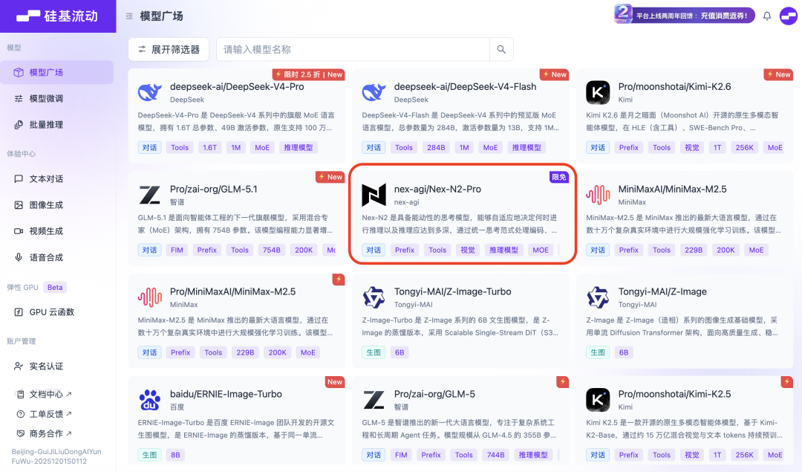
Task: Collapse sidebar using menu fold icon
Action: [x=129, y=16]
